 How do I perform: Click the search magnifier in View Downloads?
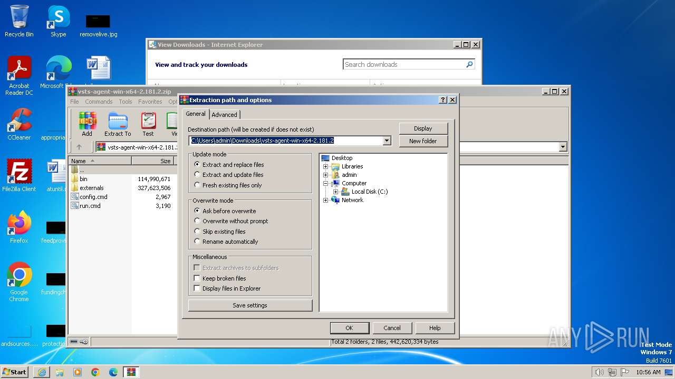pyautogui.click(x=469, y=64)
